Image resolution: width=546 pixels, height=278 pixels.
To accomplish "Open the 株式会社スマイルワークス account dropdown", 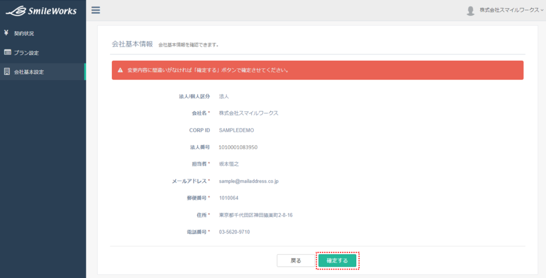I will click(511, 10).
